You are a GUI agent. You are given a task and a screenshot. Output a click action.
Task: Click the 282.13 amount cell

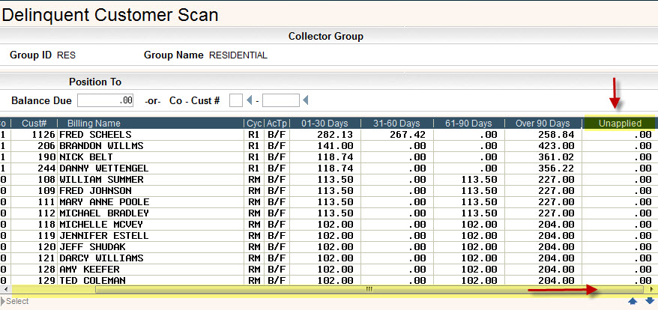335,135
